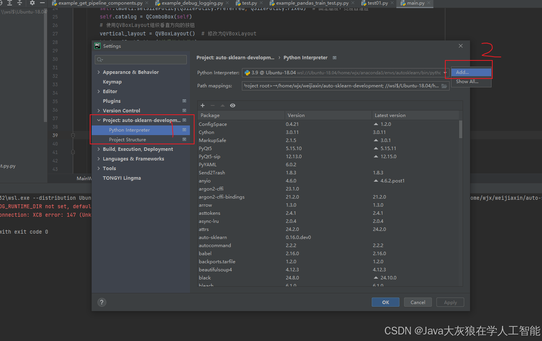Upgrade selected package via up-arrow icon

(222, 105)
